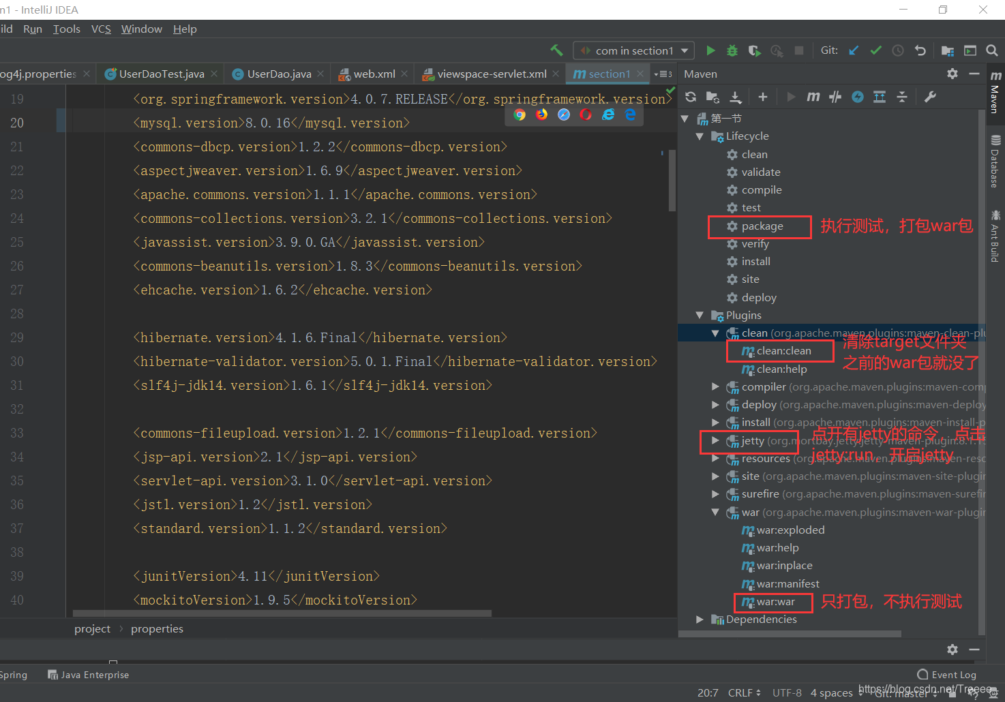
Task: Show hidden editor tabs dropdown
Action: click(663, 74)
